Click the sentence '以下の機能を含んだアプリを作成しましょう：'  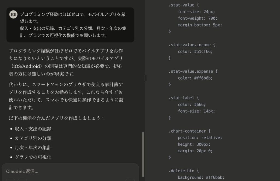[x=57, y=118]
